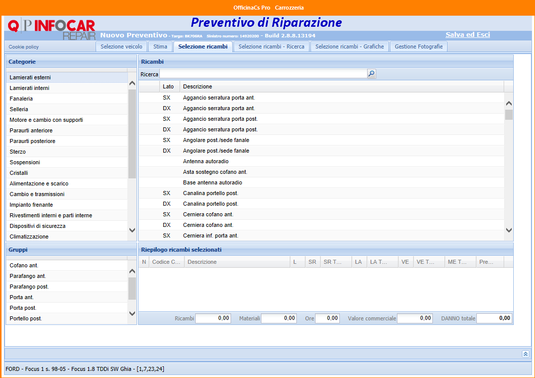Switch to Gestione Fotografie tab

point(419,46)
